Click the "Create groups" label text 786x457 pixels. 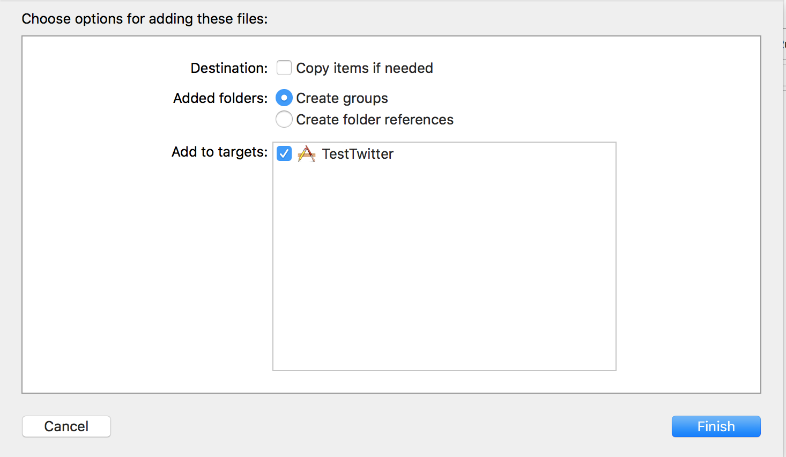point(342,98)
